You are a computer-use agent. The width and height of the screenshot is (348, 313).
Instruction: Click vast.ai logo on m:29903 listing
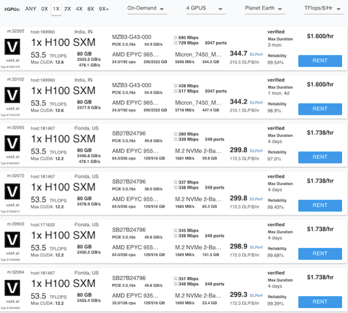(x=12, y=239)
